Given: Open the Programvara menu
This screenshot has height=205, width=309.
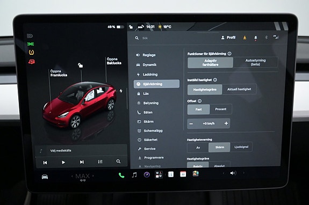Looking at the screenshot, I should [x=151, y=158].
